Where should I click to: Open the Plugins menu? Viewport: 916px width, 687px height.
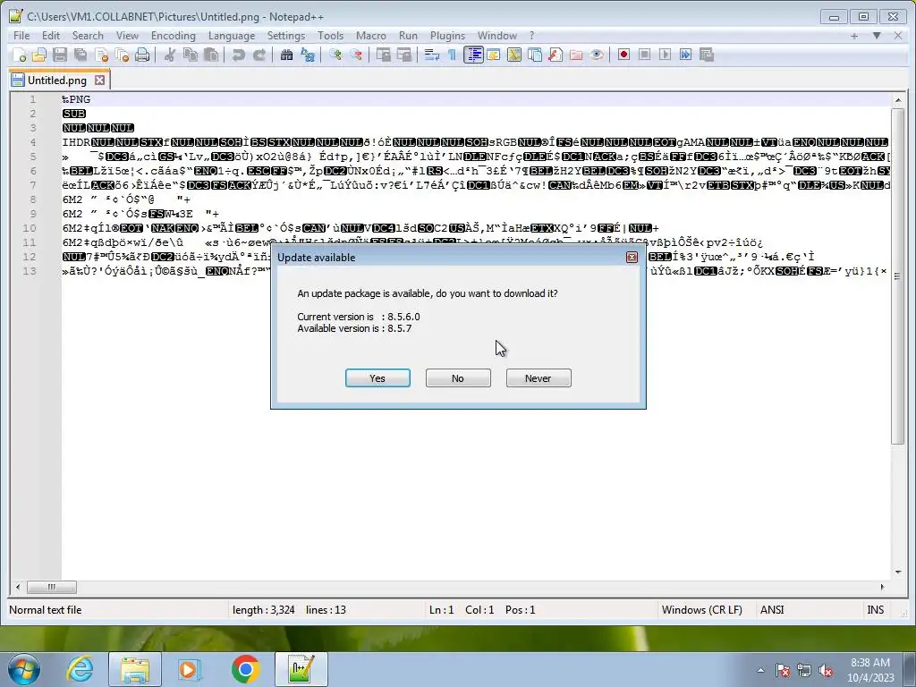click(x=447, y=36)
